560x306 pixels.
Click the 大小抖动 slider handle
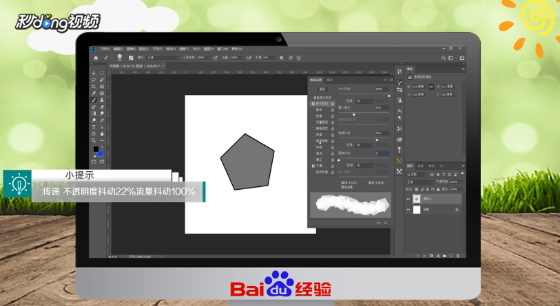(x=389, y=96)
